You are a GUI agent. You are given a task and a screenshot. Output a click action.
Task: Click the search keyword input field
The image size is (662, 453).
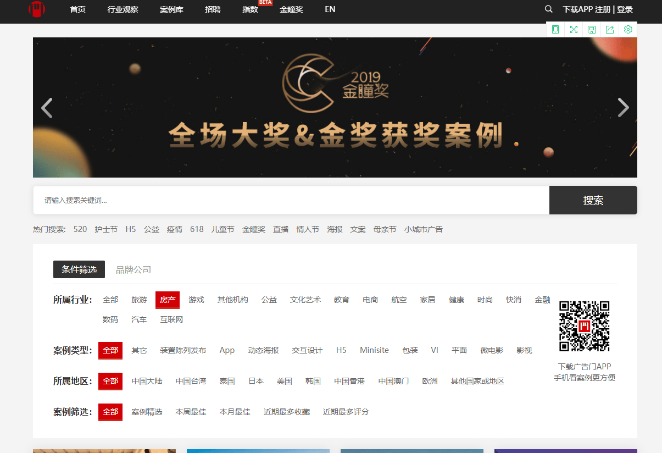click(x=220, y=200)
